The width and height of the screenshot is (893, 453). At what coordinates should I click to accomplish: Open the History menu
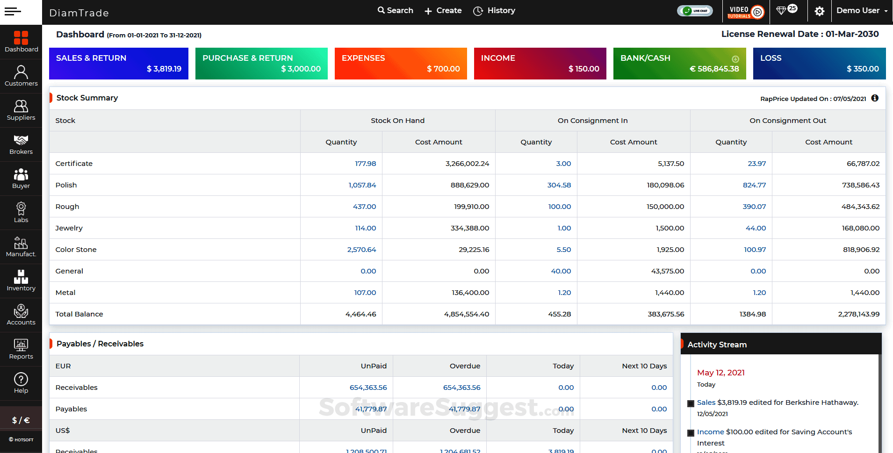(x=494, y=10)
